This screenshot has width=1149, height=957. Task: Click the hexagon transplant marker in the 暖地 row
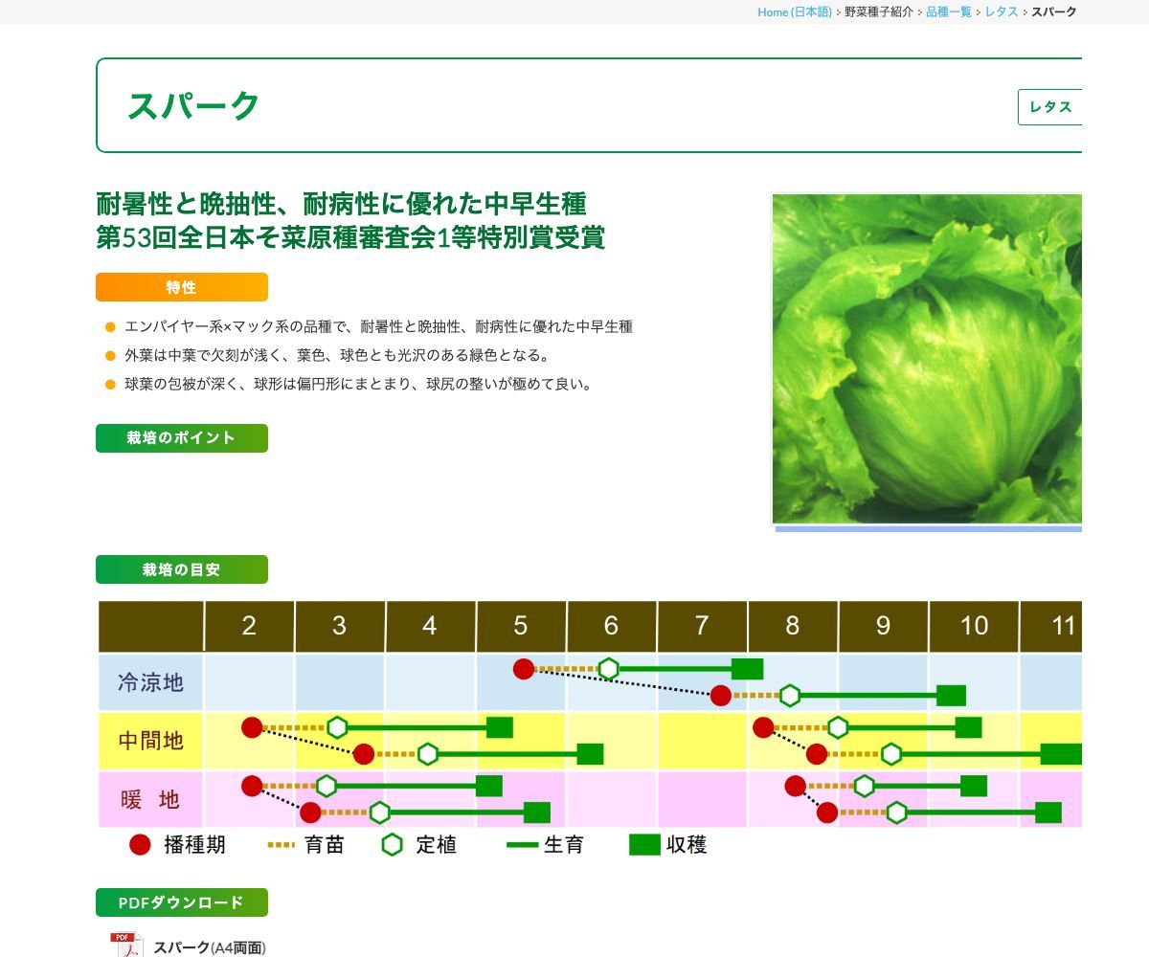327,787
